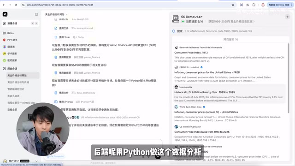Click the Investopedia source icon
Screen dimensions: 295x166
click(176, 87)
